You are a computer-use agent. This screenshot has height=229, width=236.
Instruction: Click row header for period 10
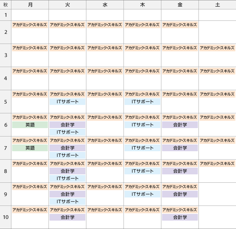coord(5,217)
